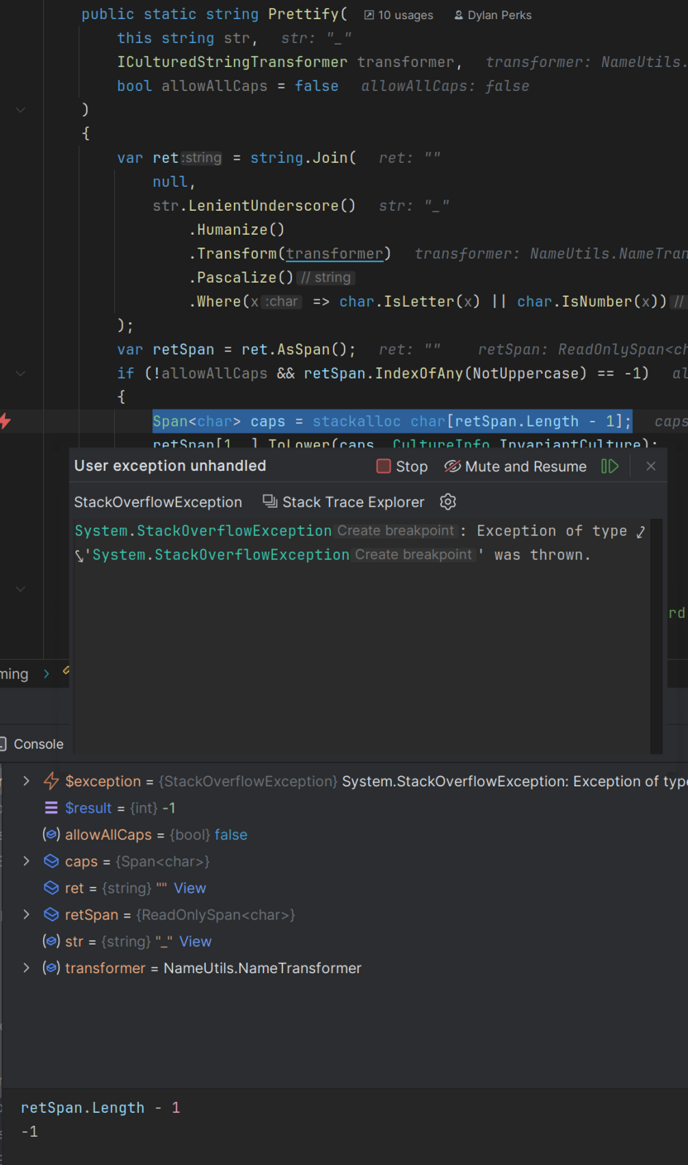Click the breadcrumb item ending in 'ming'

[14, 674]
